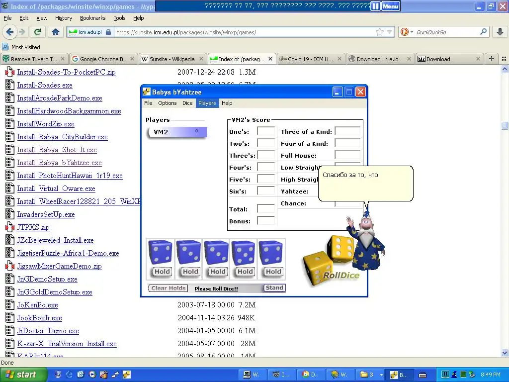The width and height of the screenshot is (509, 382).
Task: Close the Remove Tuvaro tab
Action: (x=63, y=59)
